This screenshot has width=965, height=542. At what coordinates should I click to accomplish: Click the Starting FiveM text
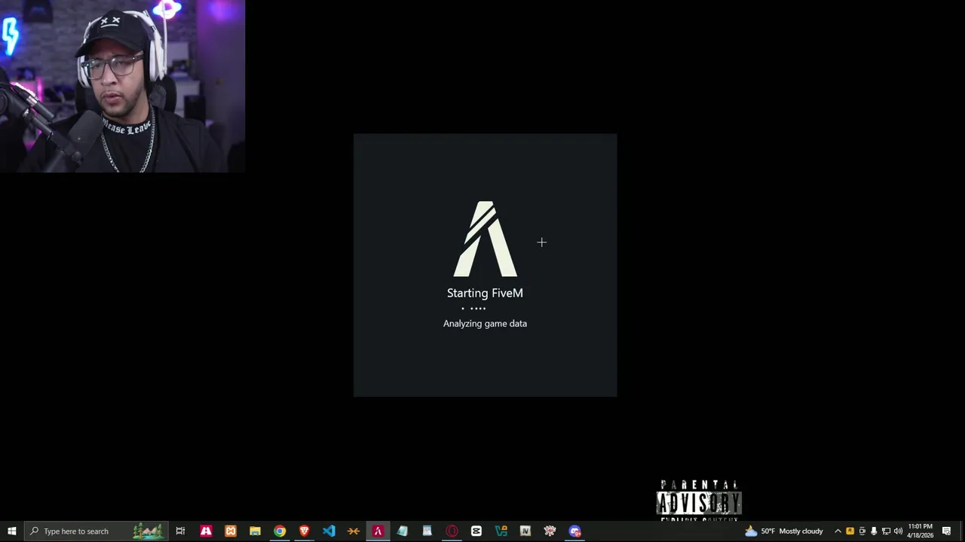[x=485, y=293]
